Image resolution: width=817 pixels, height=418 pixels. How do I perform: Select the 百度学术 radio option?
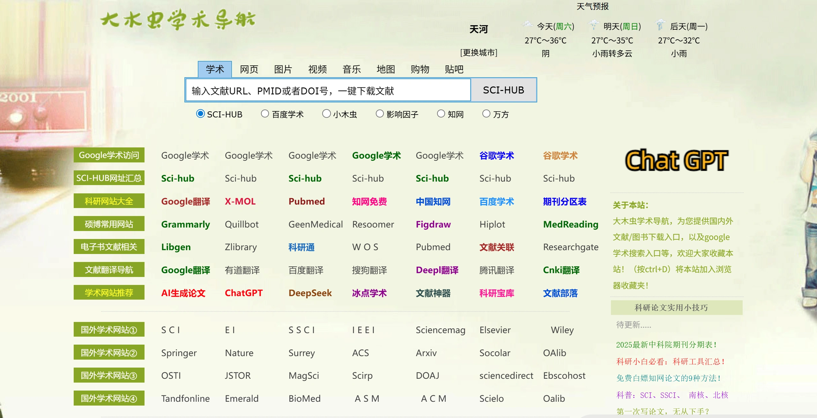265,114
